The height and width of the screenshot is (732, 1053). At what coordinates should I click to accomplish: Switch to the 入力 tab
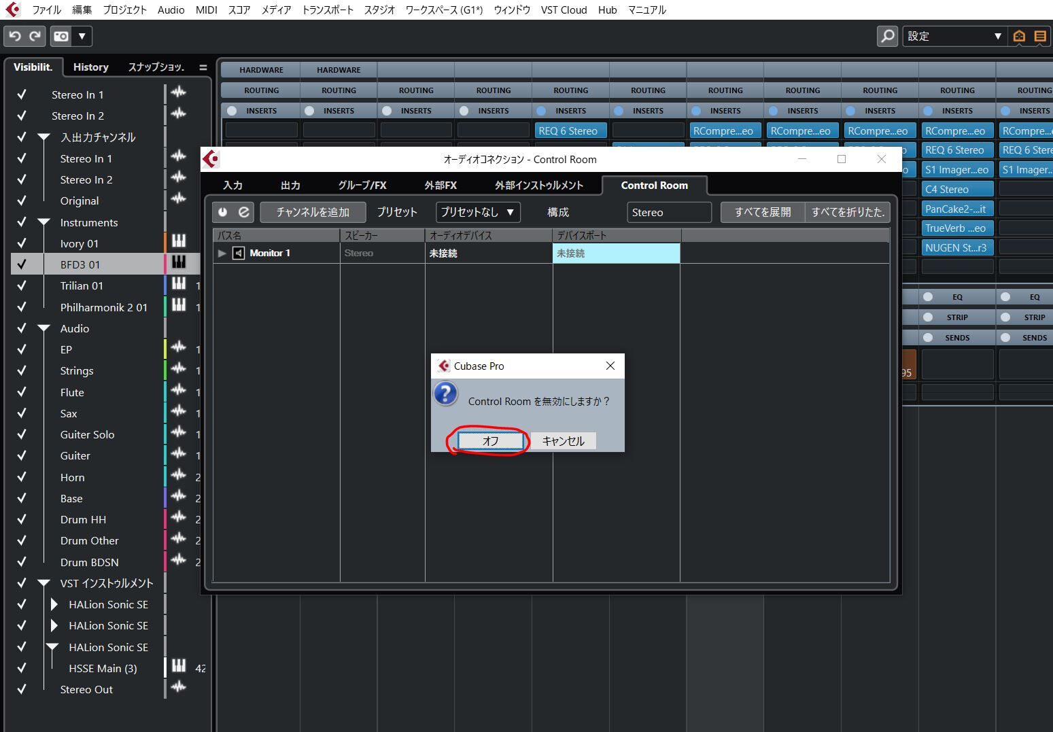click(x=233, y=185)
